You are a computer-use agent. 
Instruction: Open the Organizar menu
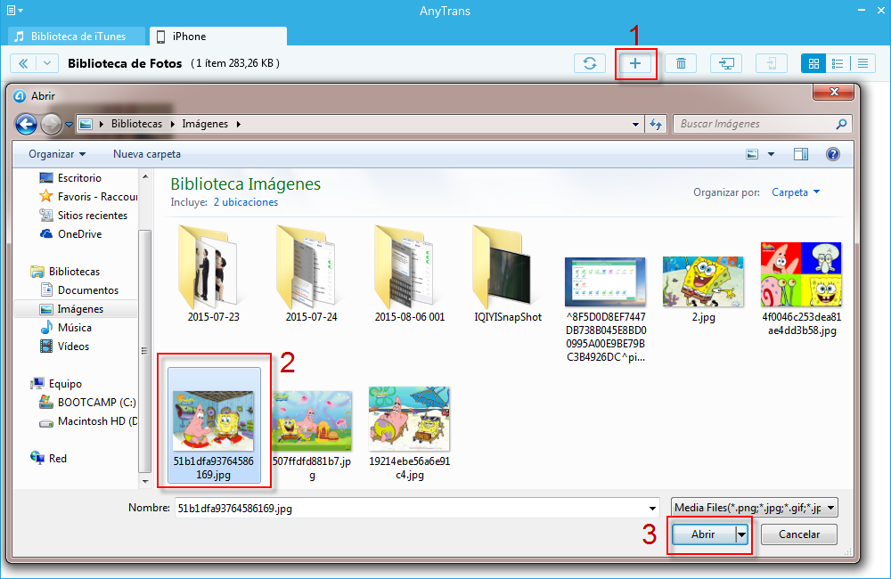pyautogui.click(x=57, y=154)
